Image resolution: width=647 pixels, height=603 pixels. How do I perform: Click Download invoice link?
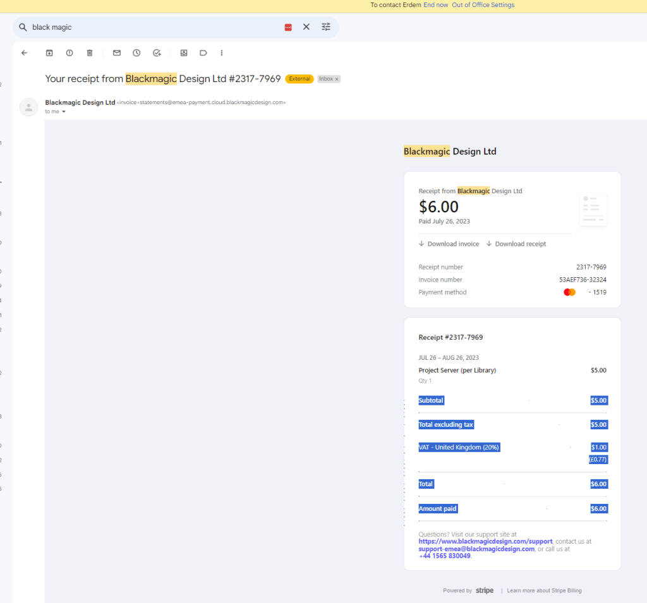tap(449, 244)
